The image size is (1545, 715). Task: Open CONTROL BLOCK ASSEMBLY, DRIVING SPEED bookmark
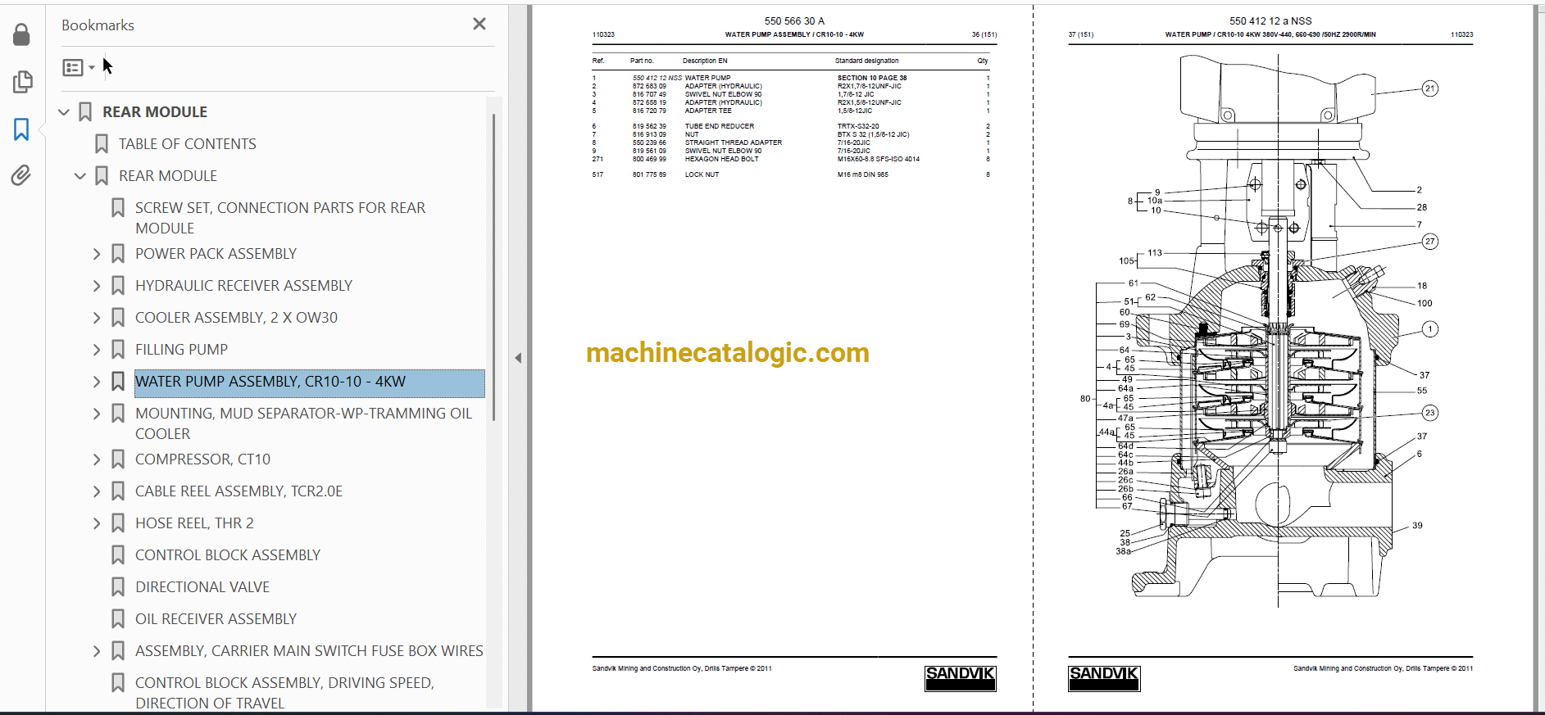[x=284, y=693]
